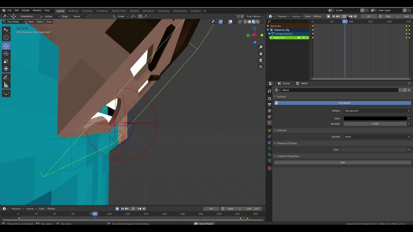Open the Render menu
413x232 pixels.
(x=25, y=11)
